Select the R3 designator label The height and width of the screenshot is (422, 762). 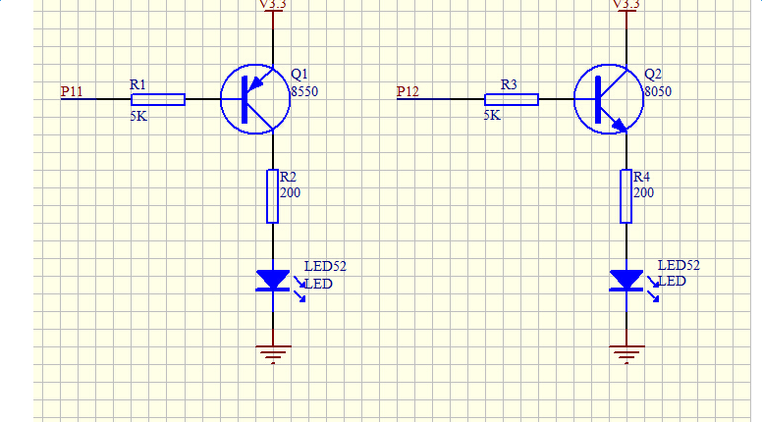[x=509, y=84]
